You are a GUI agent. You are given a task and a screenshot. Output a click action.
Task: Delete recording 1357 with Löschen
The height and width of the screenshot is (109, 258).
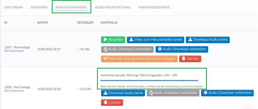click(x=190, y=59)
